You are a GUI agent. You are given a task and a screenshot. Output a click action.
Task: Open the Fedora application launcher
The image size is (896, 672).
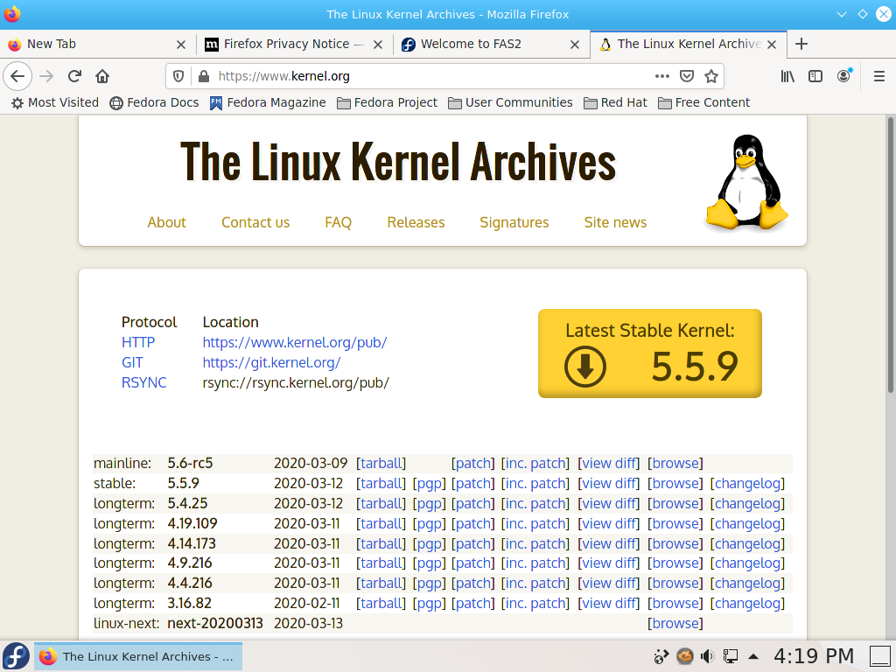pyautogui.click(x=16, y=656)
